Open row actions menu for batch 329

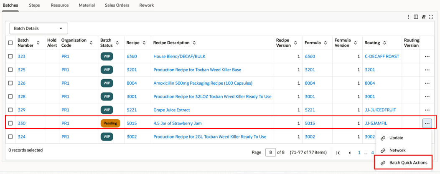click(427, 110)
